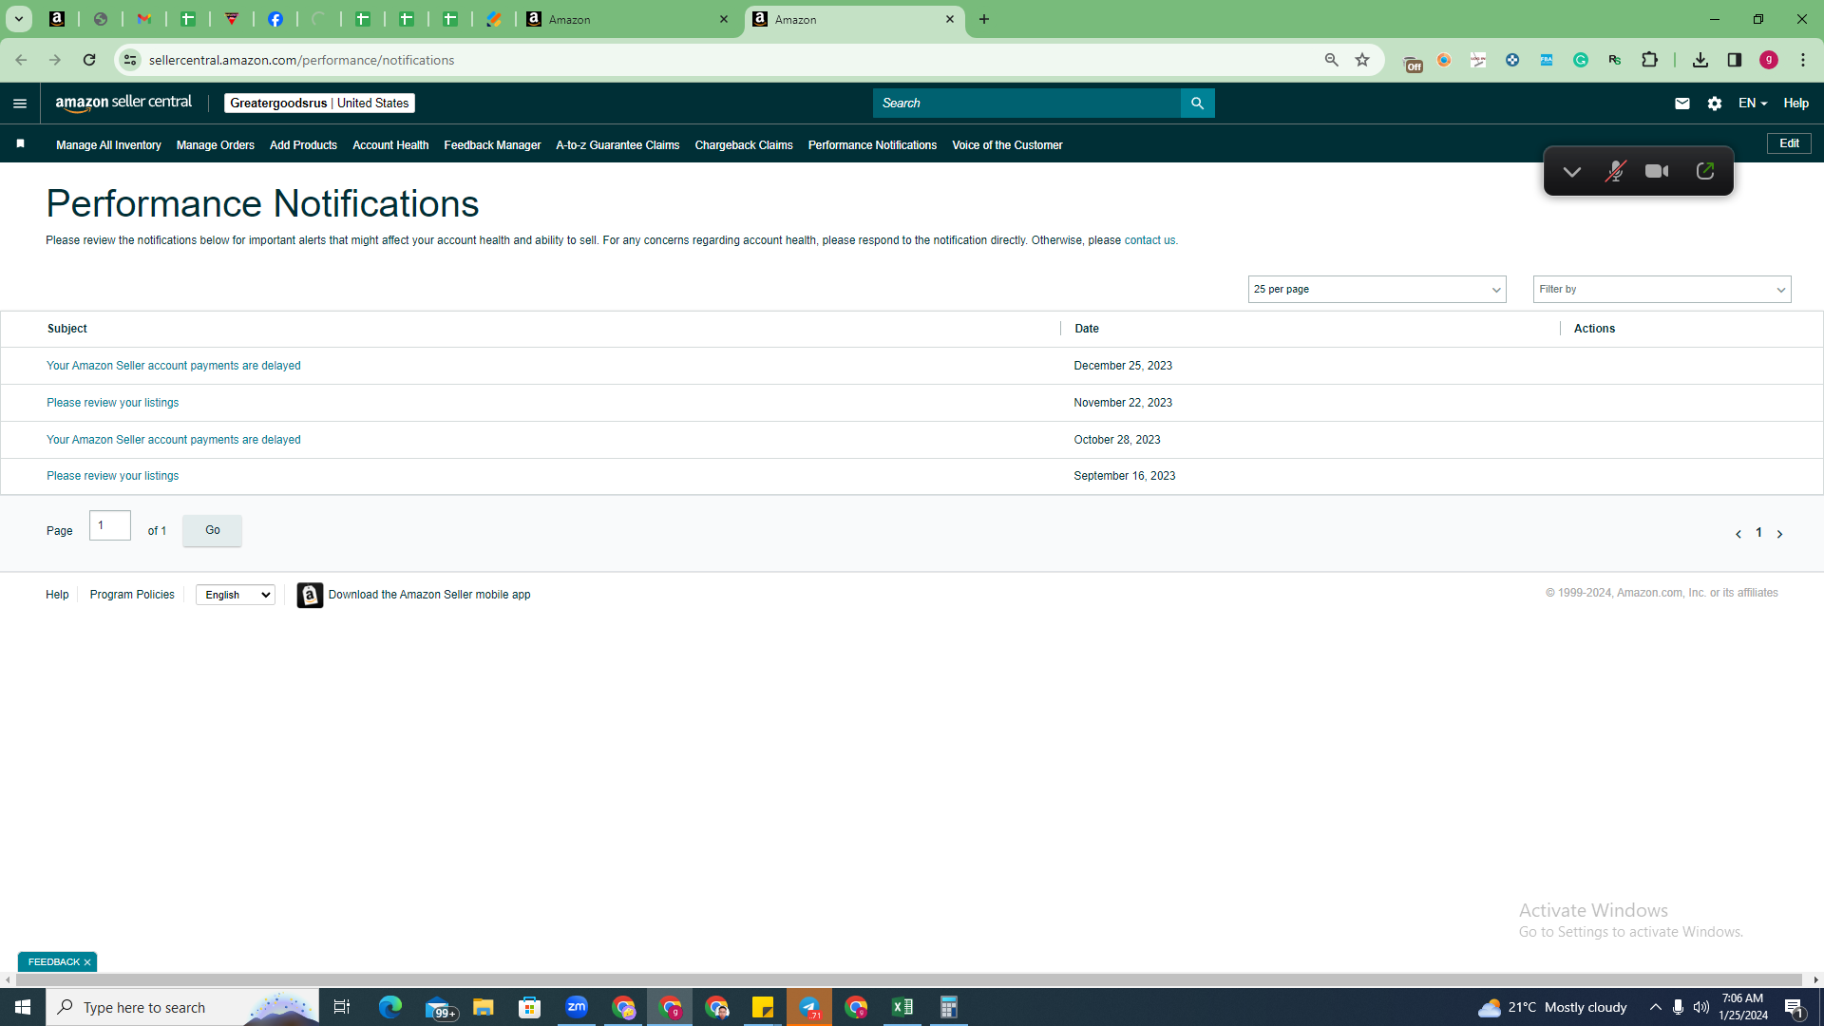This screenshot has height=1026, width=1824.
Task: Open the Chrome side panel icon
Action: pyautogui.click(x=1735, y=60)
